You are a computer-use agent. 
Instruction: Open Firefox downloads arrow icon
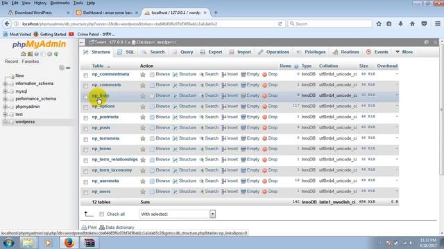coord(400,24)
